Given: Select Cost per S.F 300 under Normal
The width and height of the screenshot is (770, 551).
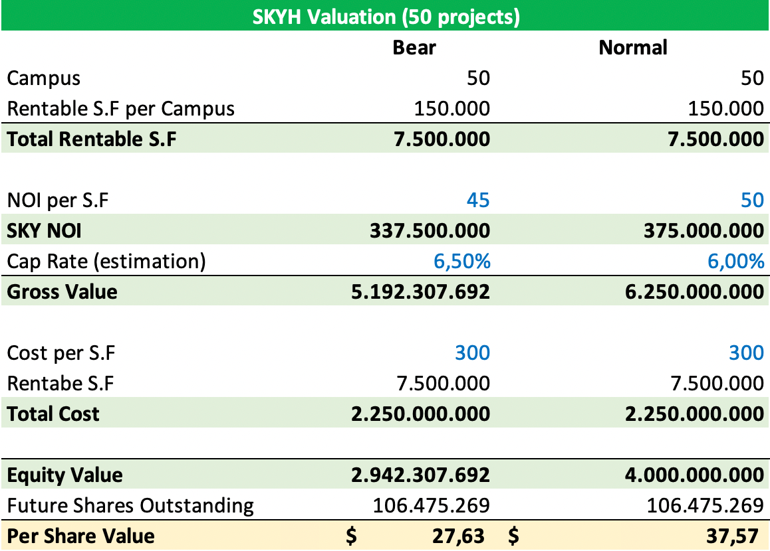Looking at the screenshot, I should [747, 353].
